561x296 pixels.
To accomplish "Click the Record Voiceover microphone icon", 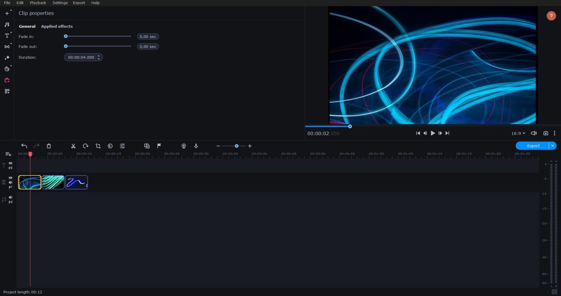I will tap(196, 146).
